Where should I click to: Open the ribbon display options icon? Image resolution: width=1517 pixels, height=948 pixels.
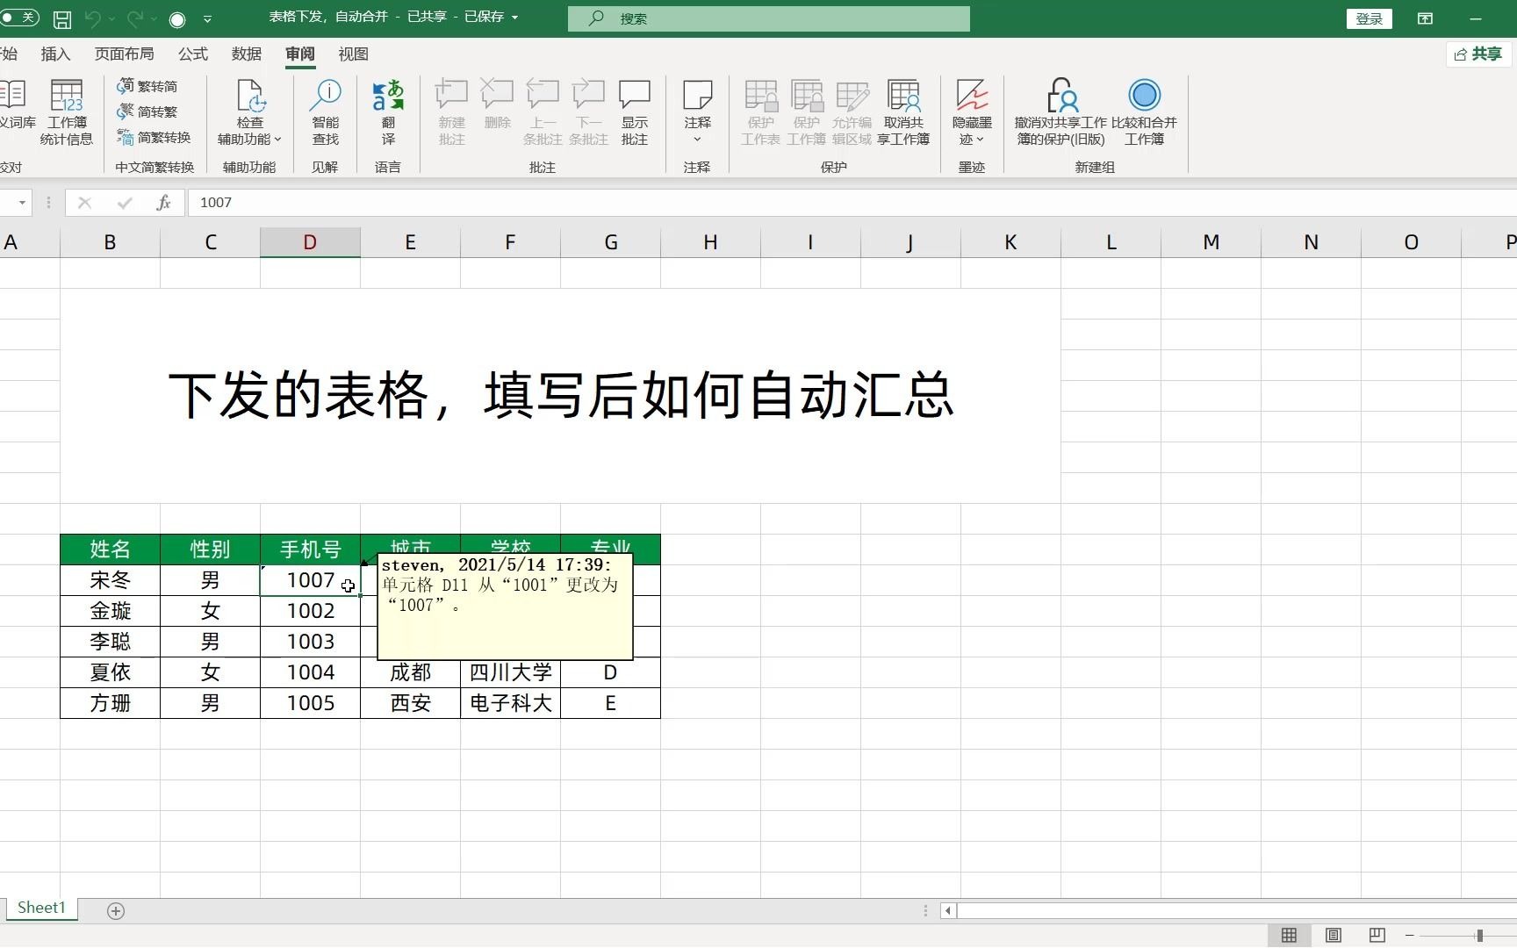click(x=1426, y=18)
